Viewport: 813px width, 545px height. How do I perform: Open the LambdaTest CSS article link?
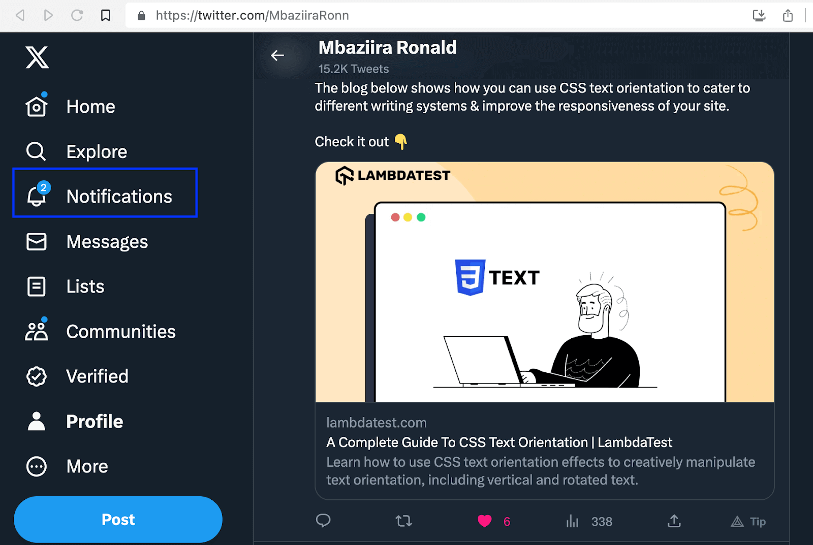(x=499, y=442)
